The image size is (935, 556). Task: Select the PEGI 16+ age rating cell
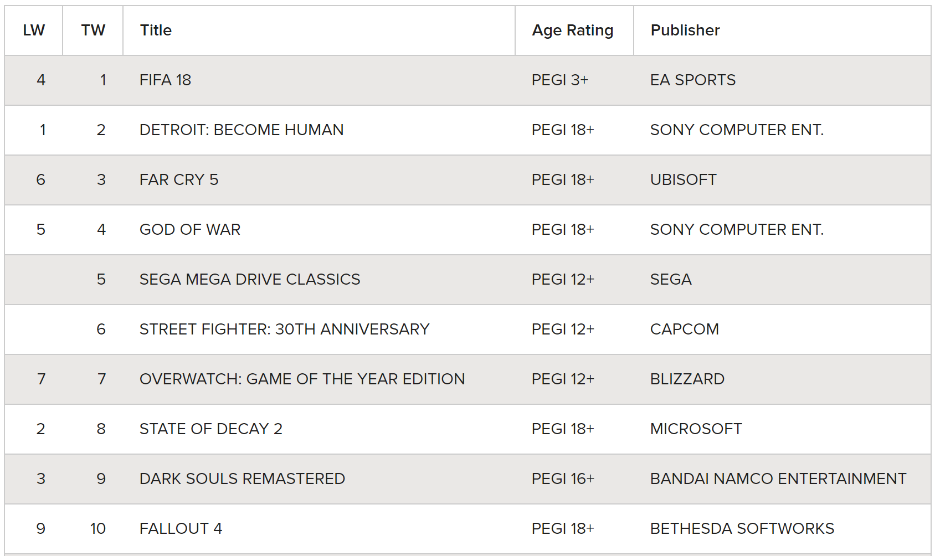point(563,479)
